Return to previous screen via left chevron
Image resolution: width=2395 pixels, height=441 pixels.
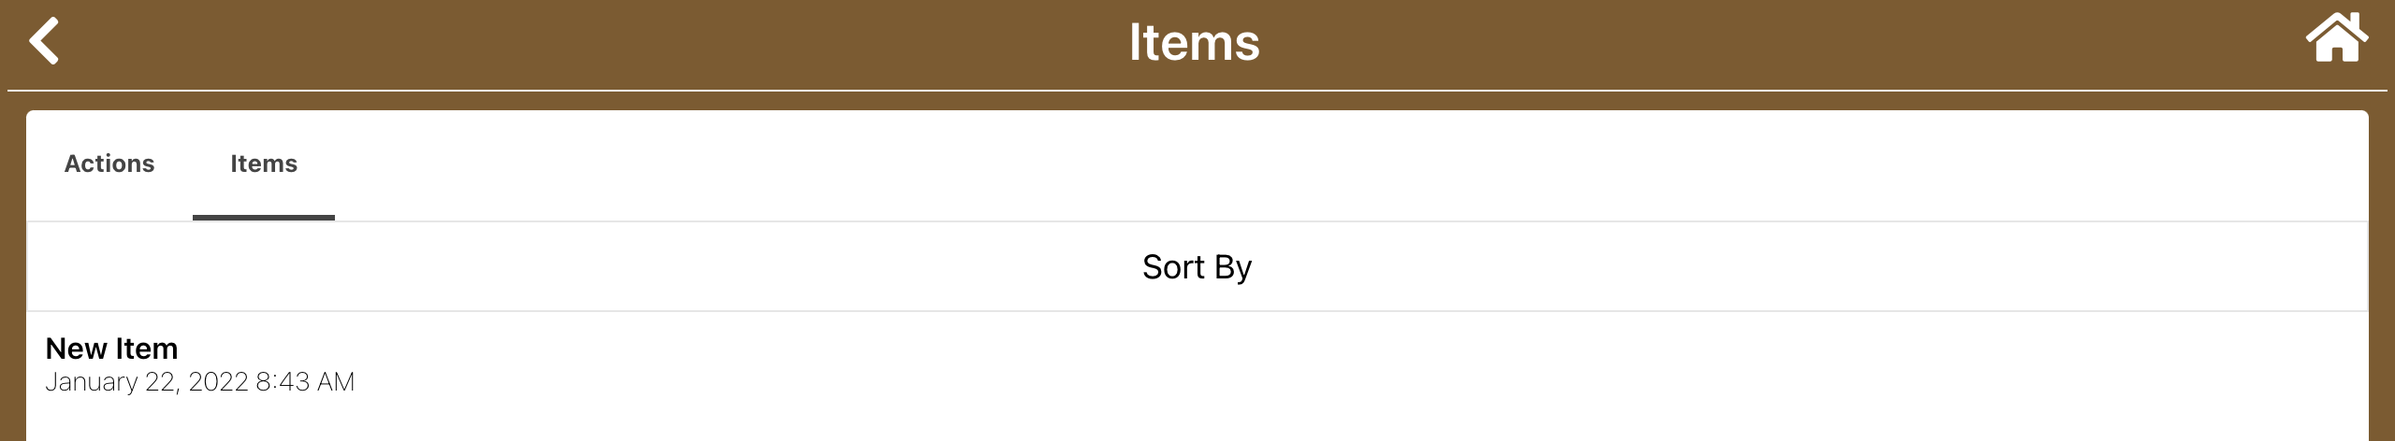coord(44,42)
